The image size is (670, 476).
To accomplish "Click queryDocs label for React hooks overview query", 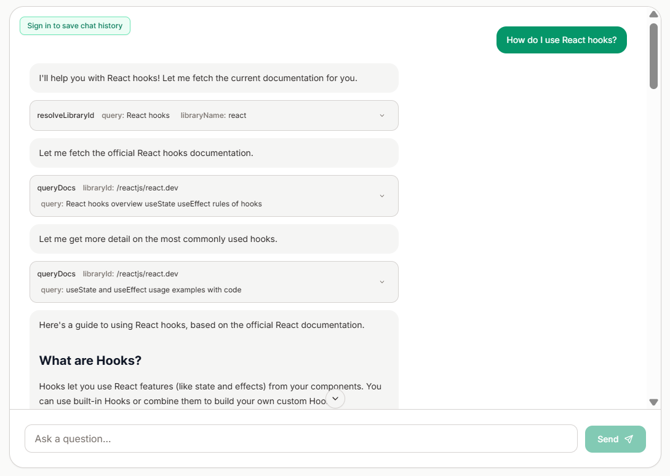I will (56, 188).
